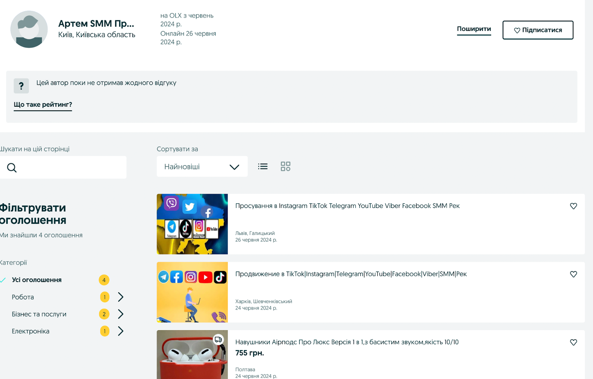Click the Поширити share link
Screen dimensions: 593x379
[474, 29]
